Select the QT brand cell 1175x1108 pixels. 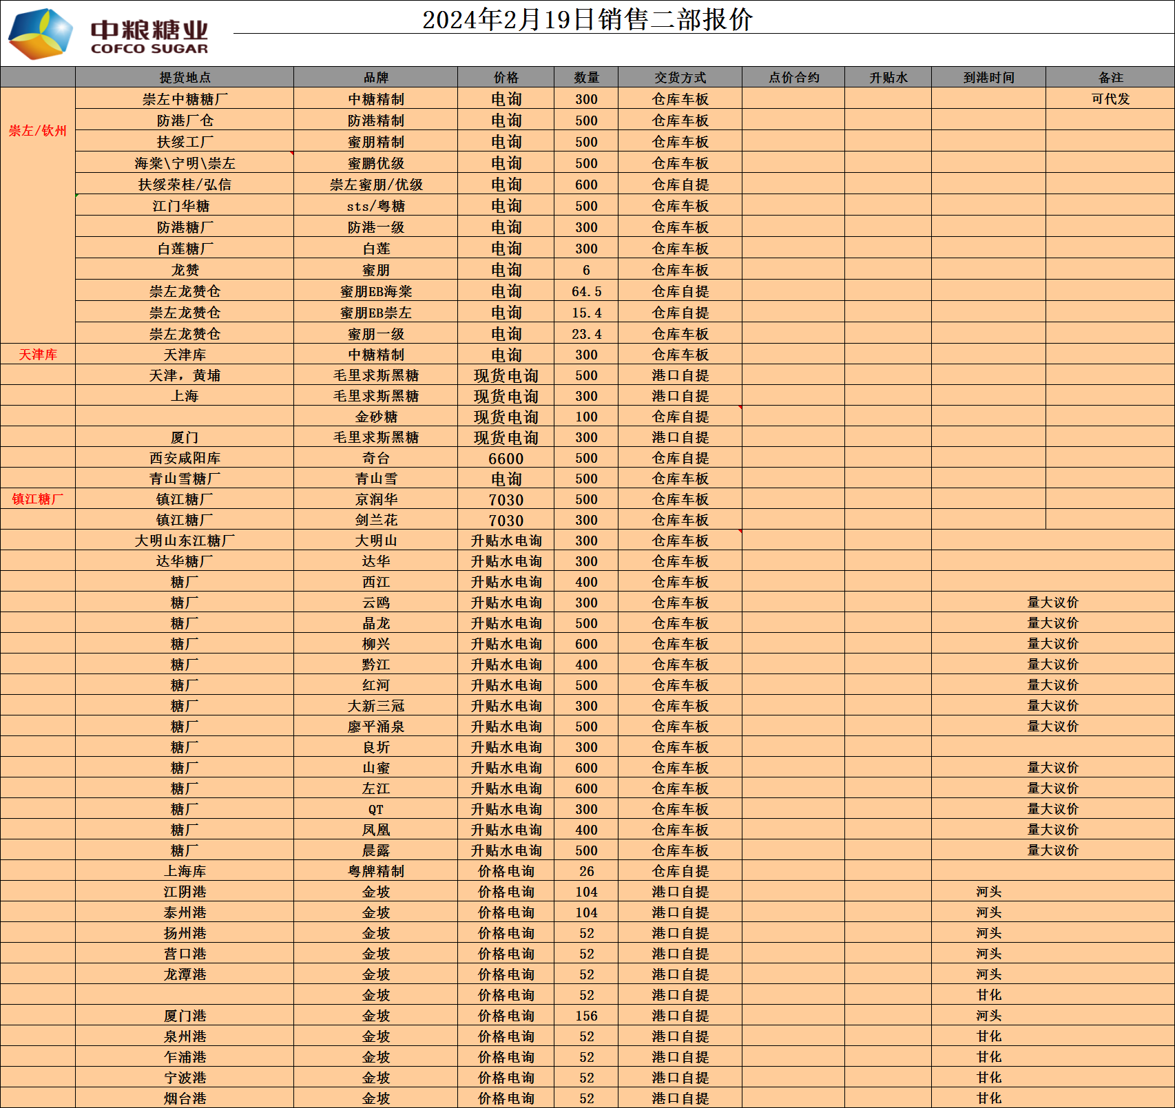(x=375, y=810)
